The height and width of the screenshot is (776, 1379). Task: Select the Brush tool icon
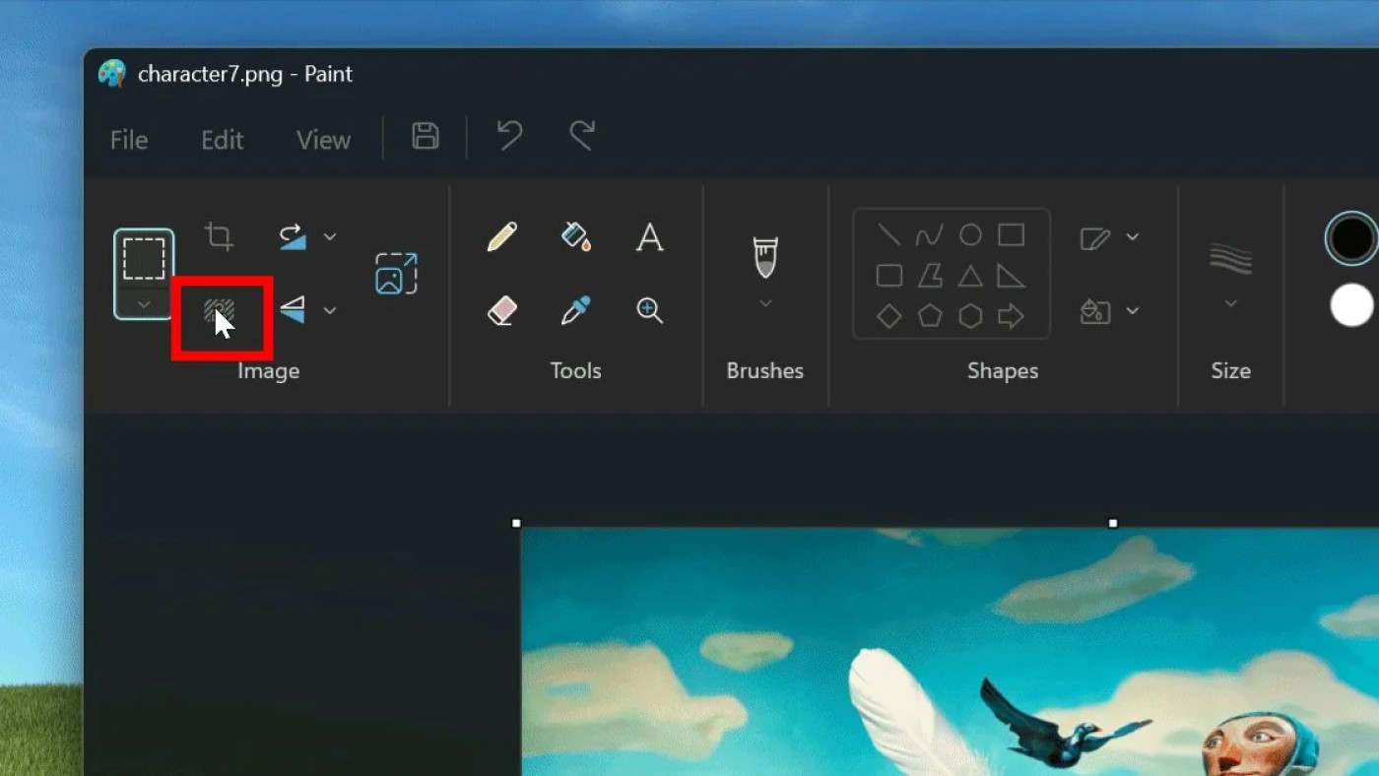pyautogui.click(x=765, y=256)
